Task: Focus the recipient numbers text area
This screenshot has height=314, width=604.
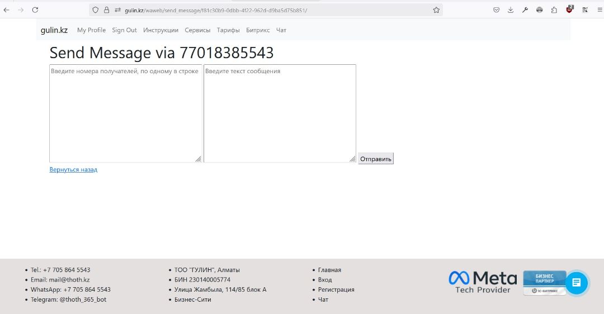Action: (x=125, y=113)
